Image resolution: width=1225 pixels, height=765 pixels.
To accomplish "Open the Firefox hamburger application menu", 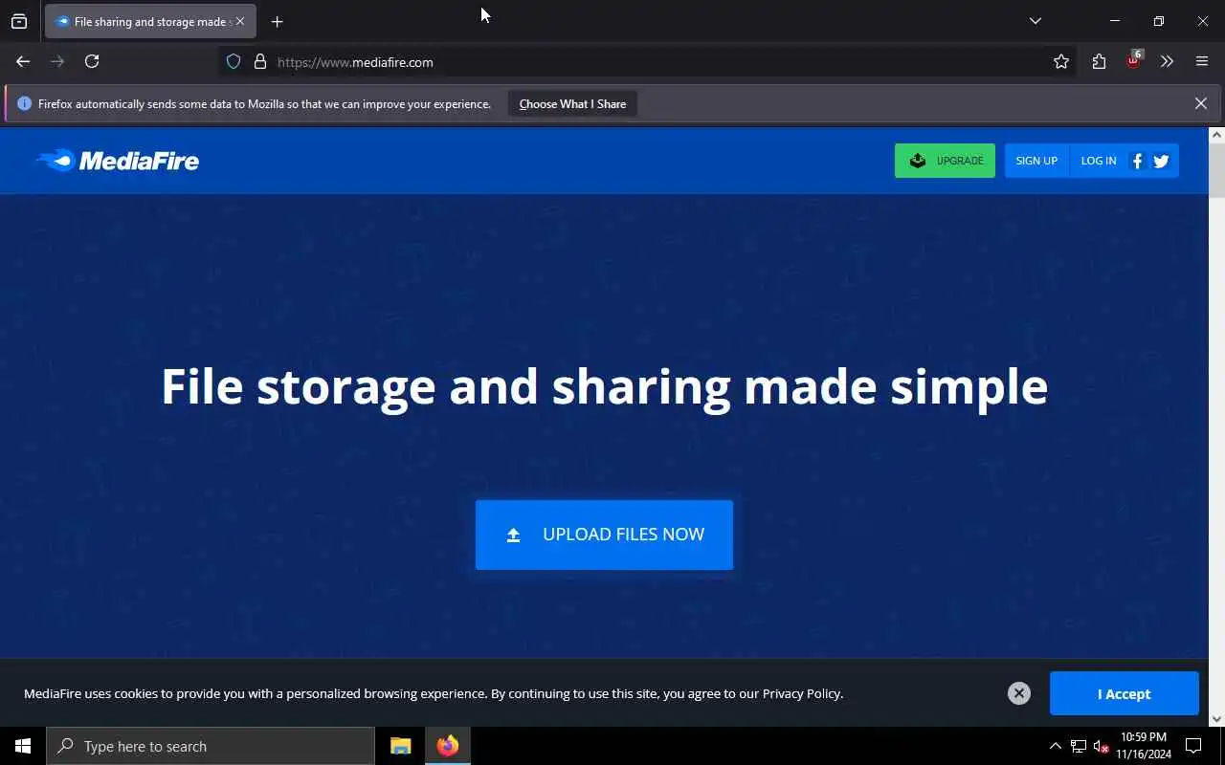I will point(1202,61).
